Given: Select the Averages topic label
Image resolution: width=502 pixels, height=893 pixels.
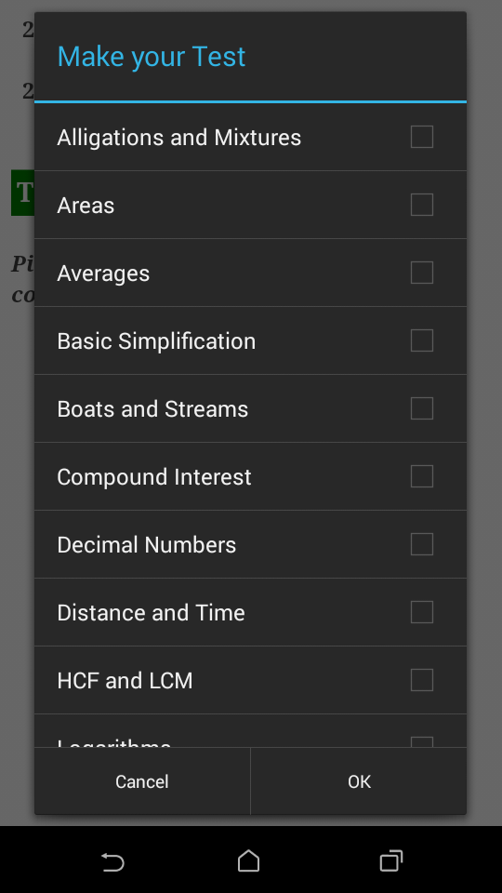Looking at the screenshot, I should 103,273.
